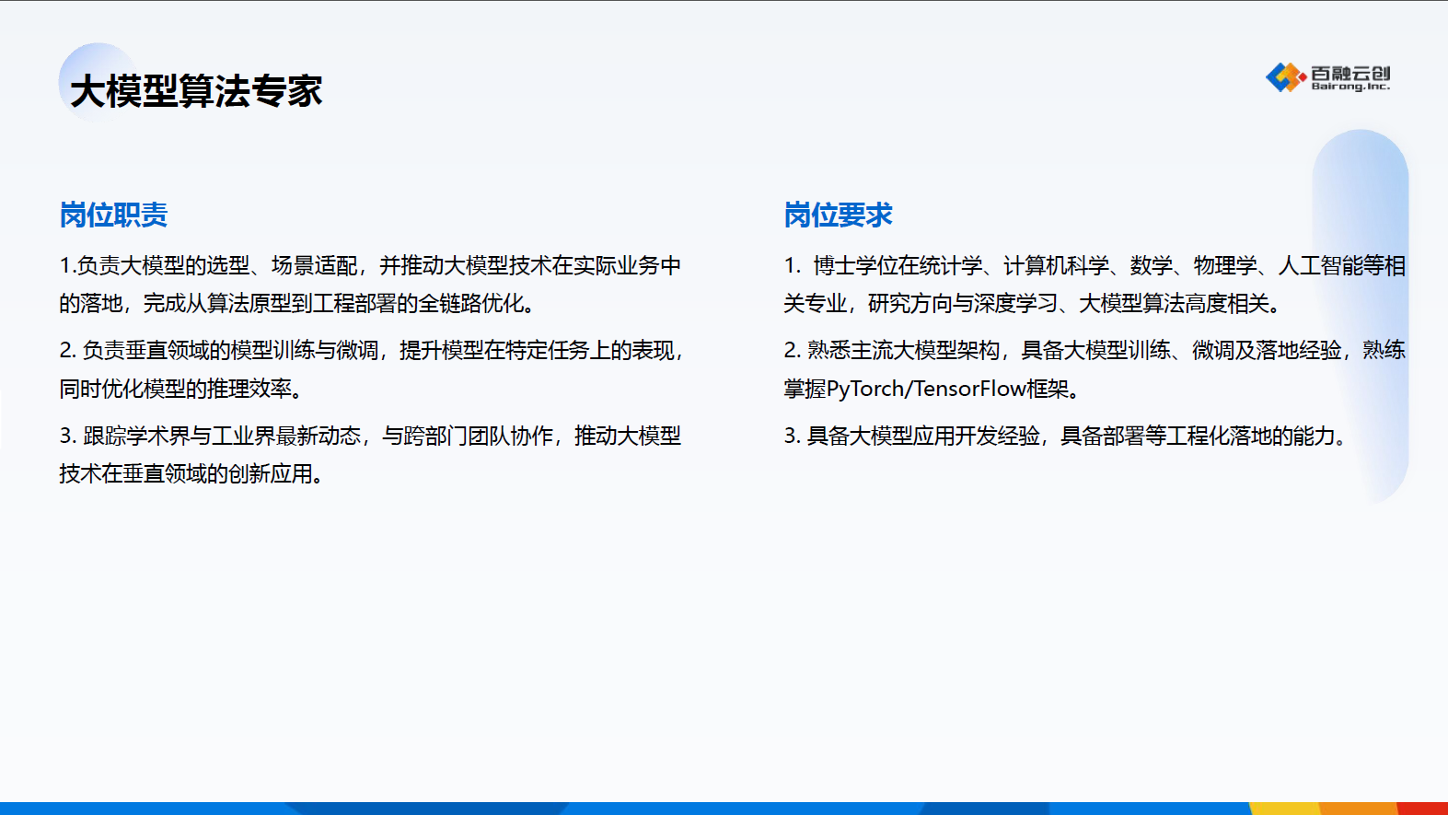Screen dimensions: 1448x815
Task: Select the line starting 2. 负责垂直领域
Action: [370, 351]
